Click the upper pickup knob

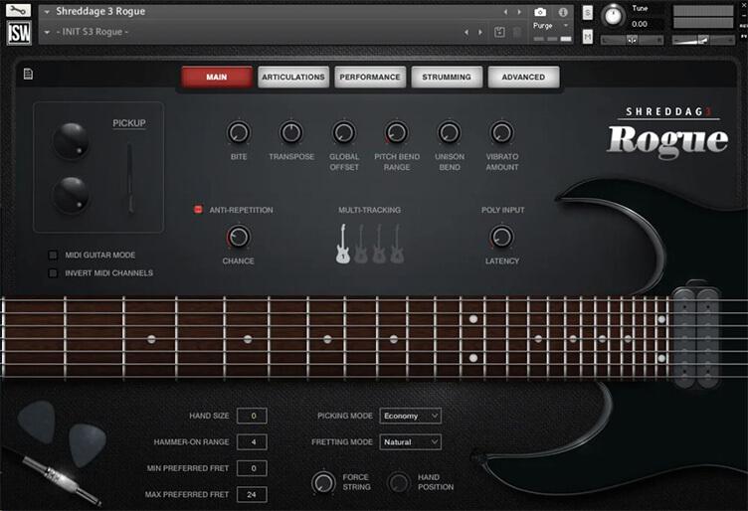click(71, 140)
